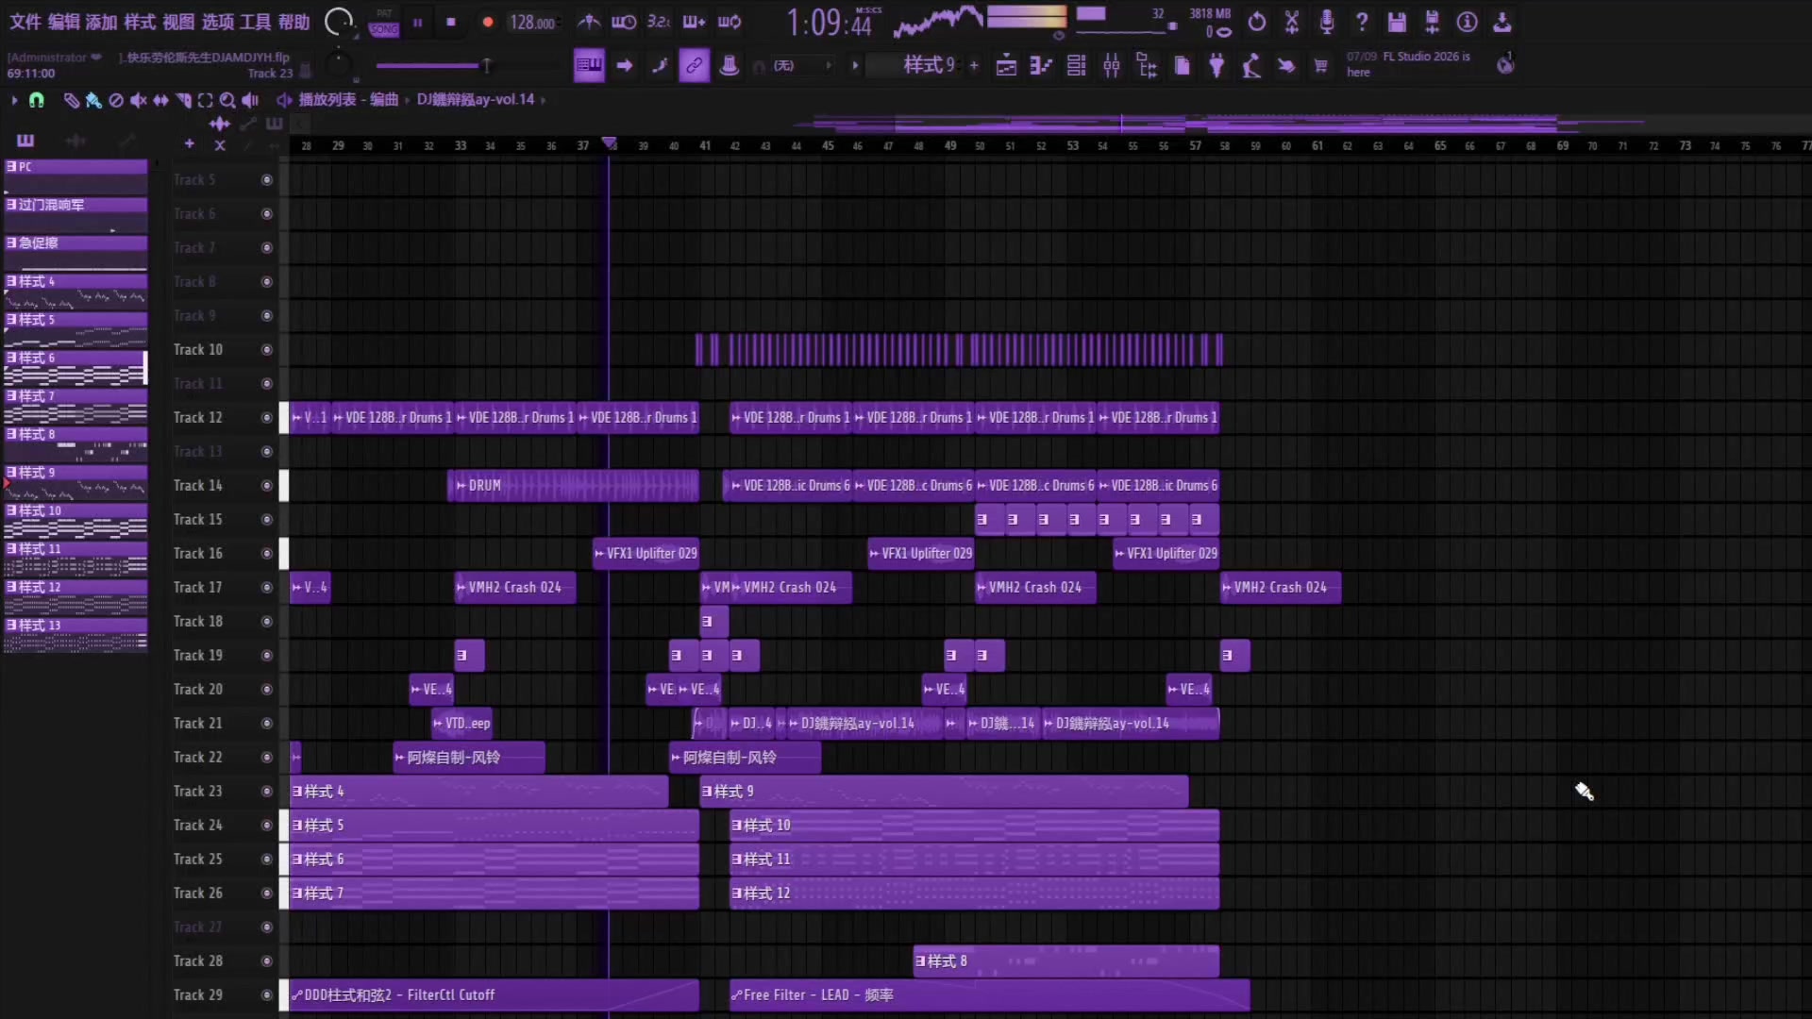Open the mixer view icon

pos(1112,65)
